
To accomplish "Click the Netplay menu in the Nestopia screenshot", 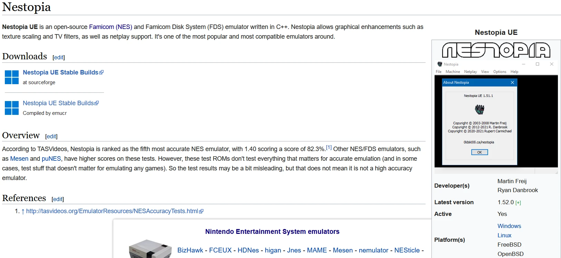I will coord(470,72).
